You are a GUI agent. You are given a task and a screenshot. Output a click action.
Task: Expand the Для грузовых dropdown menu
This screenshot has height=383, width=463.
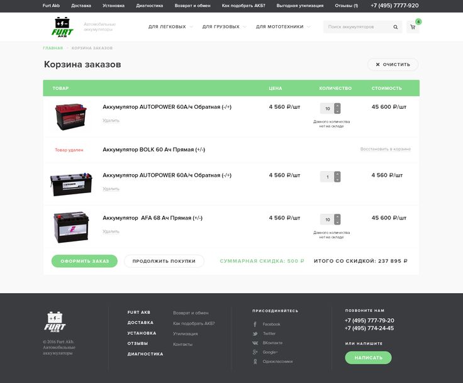point(224,27)
